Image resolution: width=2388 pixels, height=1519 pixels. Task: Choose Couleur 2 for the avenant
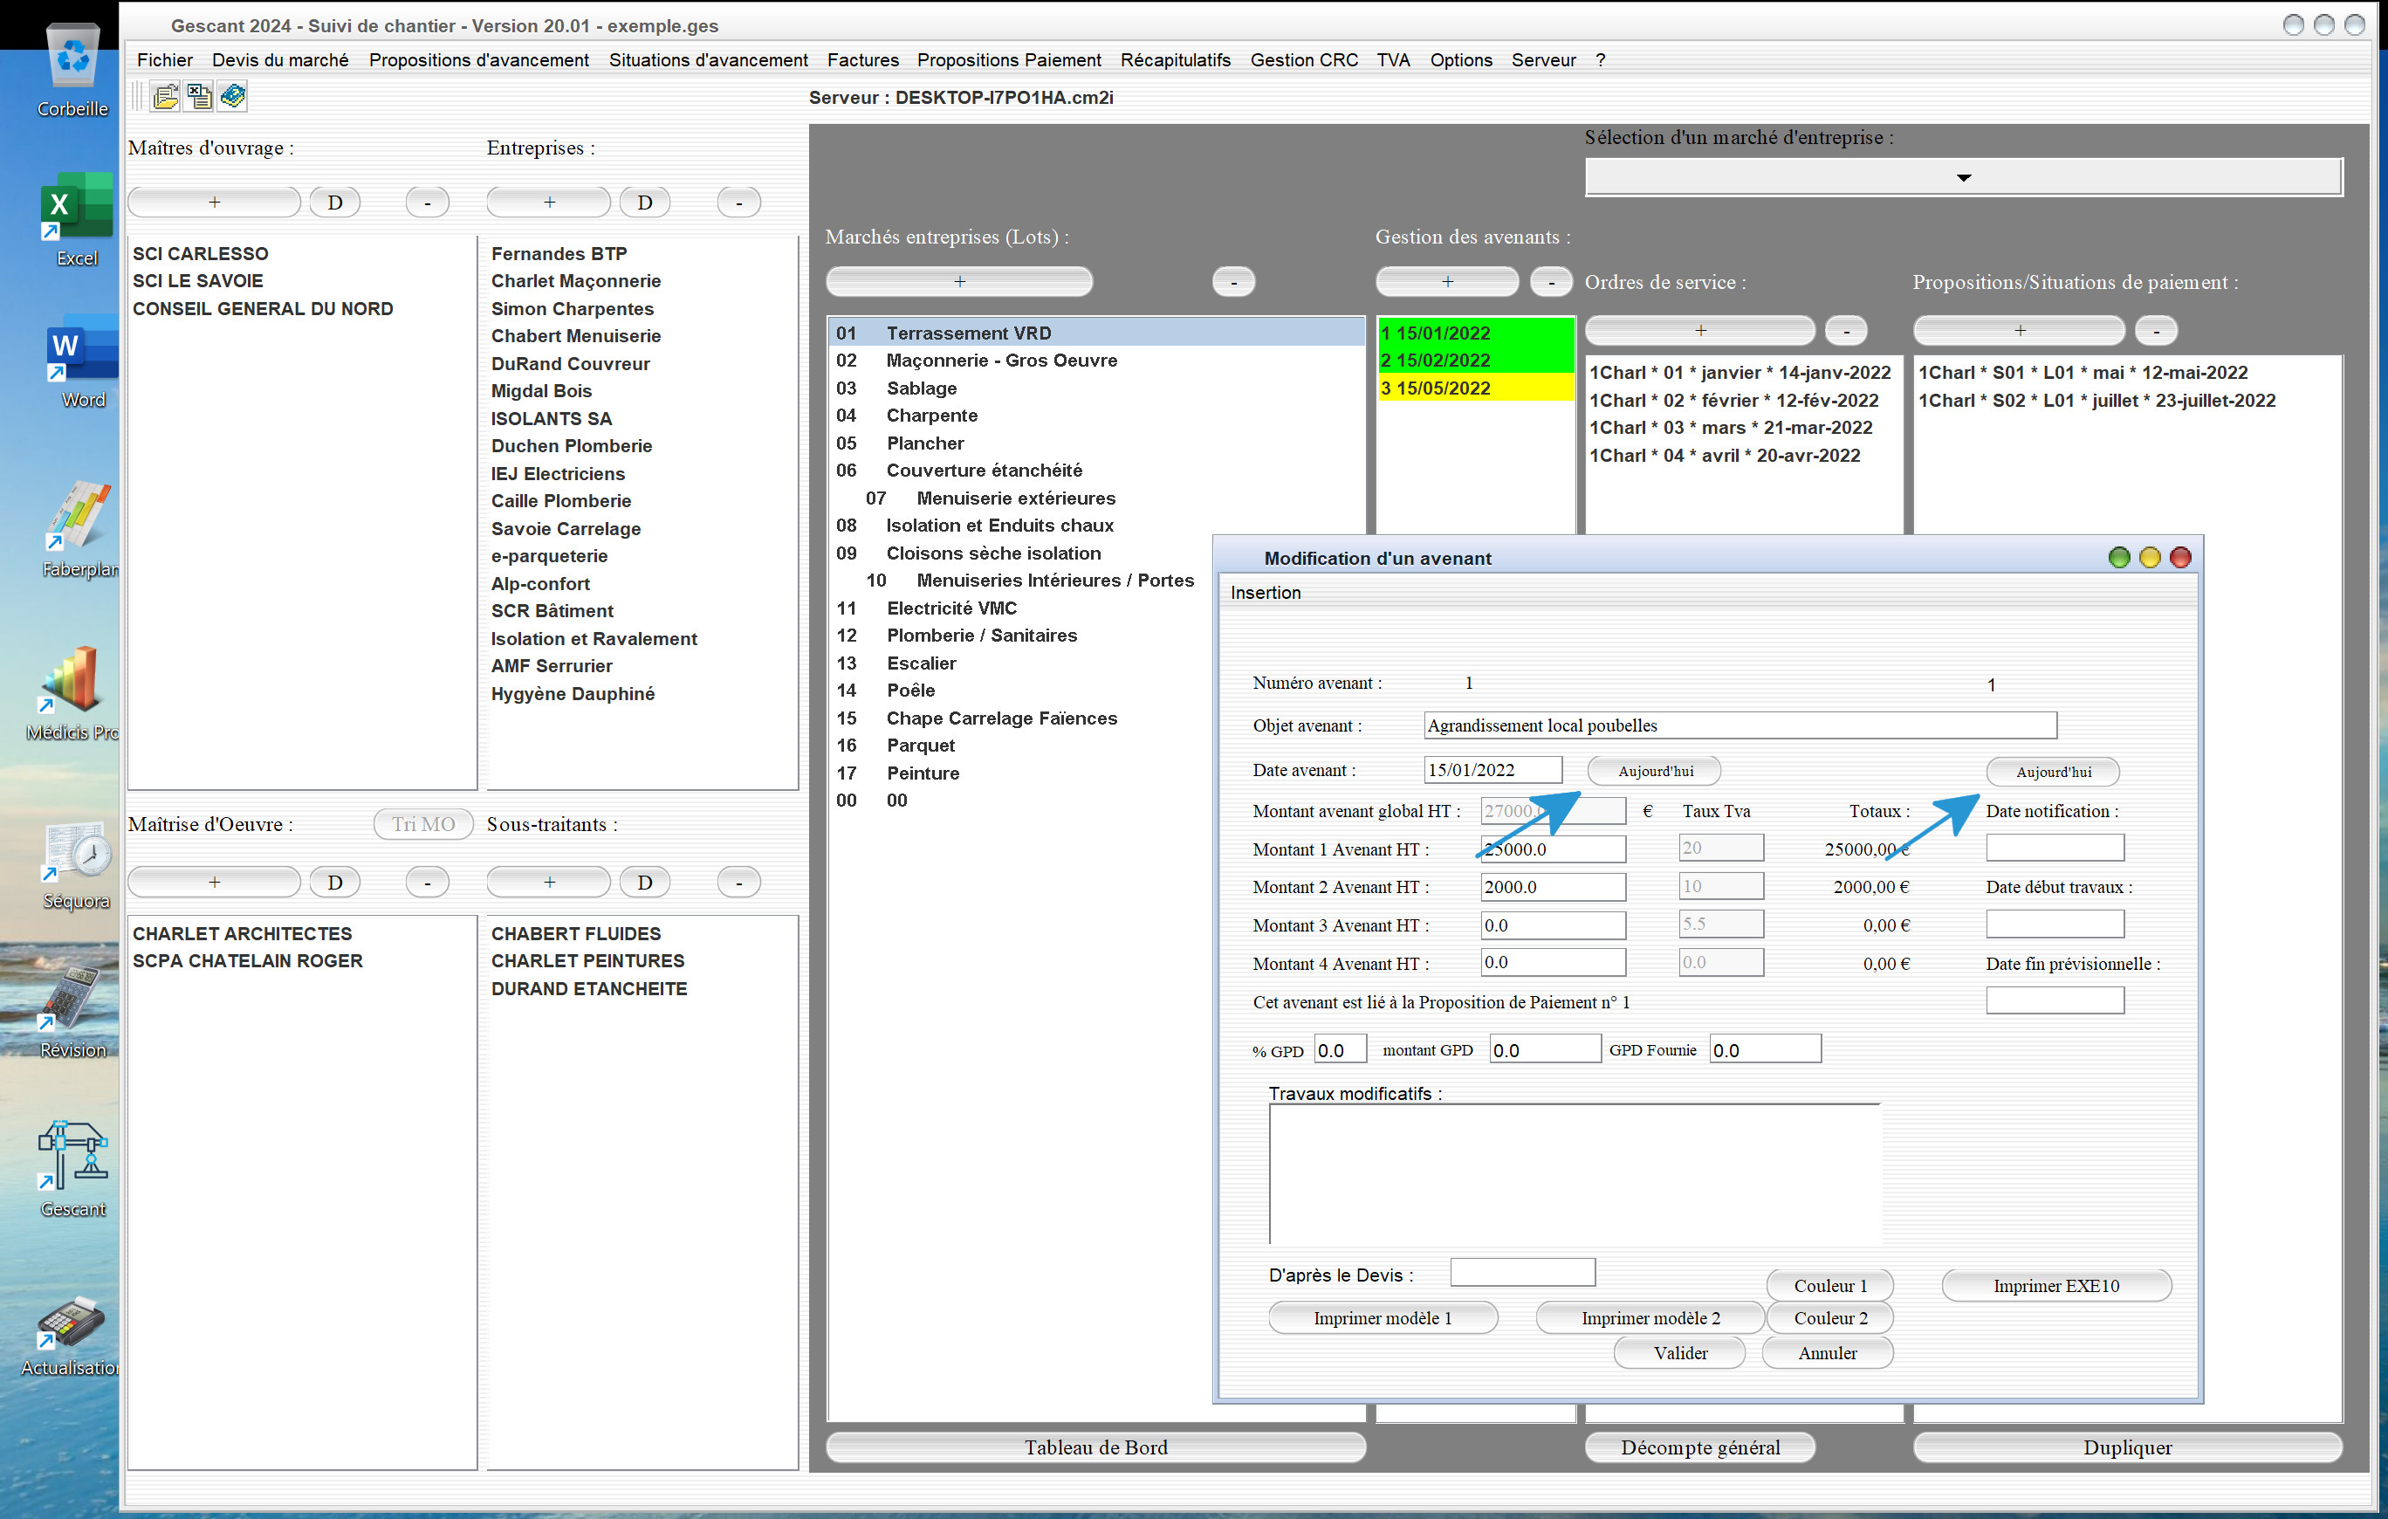[1829, 1318]
